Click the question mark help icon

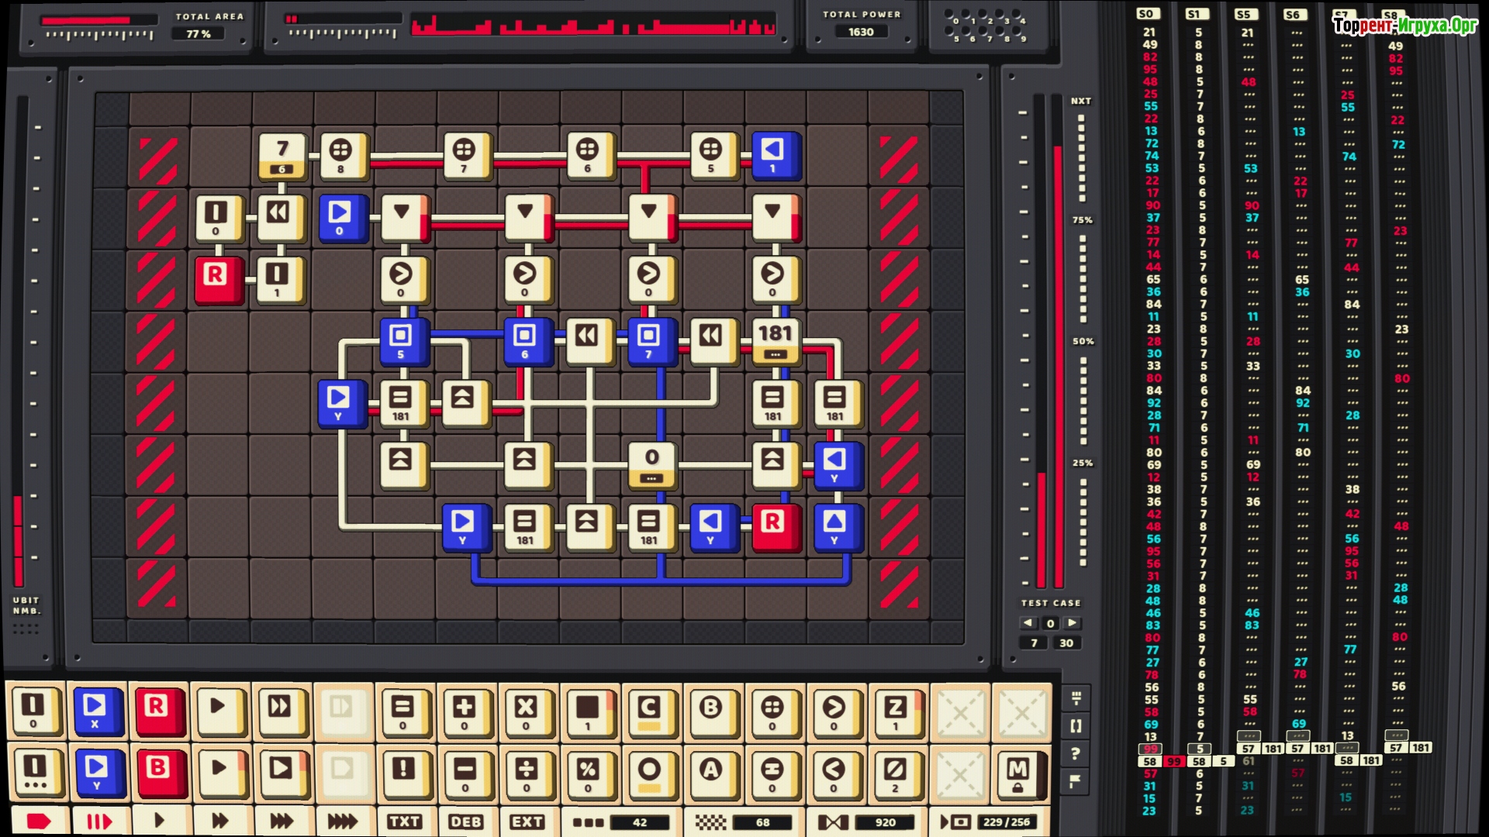pyautogui.click(x=1076, y=753)
